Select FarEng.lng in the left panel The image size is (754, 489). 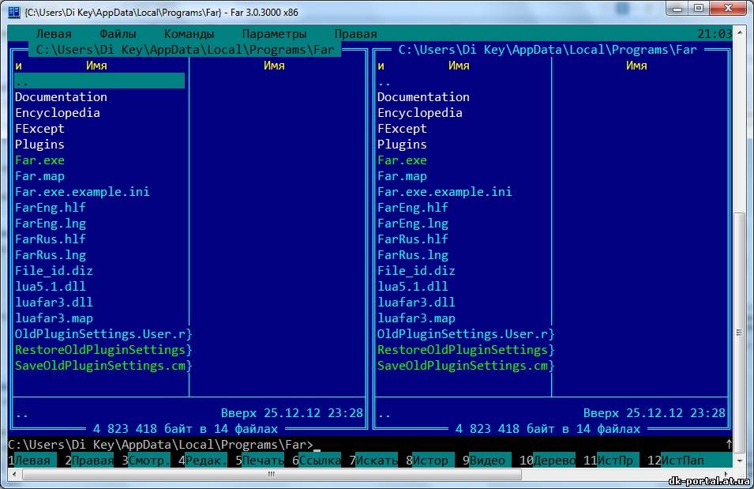pyautogui.click(x=51, y=224)
